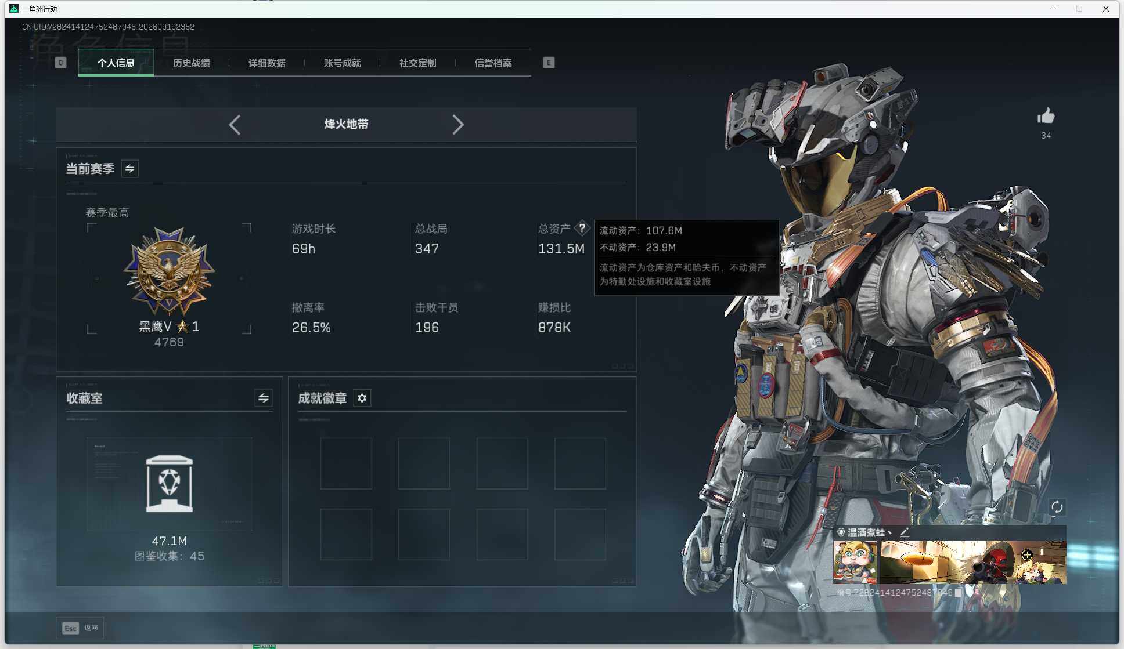Viewport: 1124px width, 649px height.
Task: Switch to the 历史战绩 tab
Action: click(x=192, y=63)
